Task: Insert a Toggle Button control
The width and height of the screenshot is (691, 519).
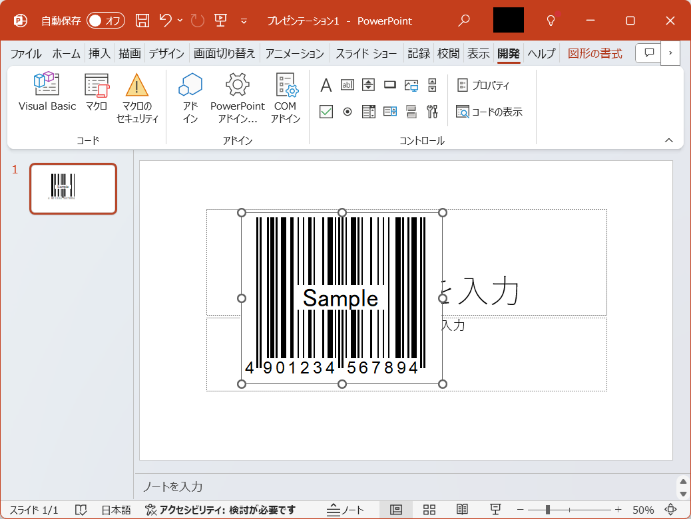Action: (x=411, y=112)
